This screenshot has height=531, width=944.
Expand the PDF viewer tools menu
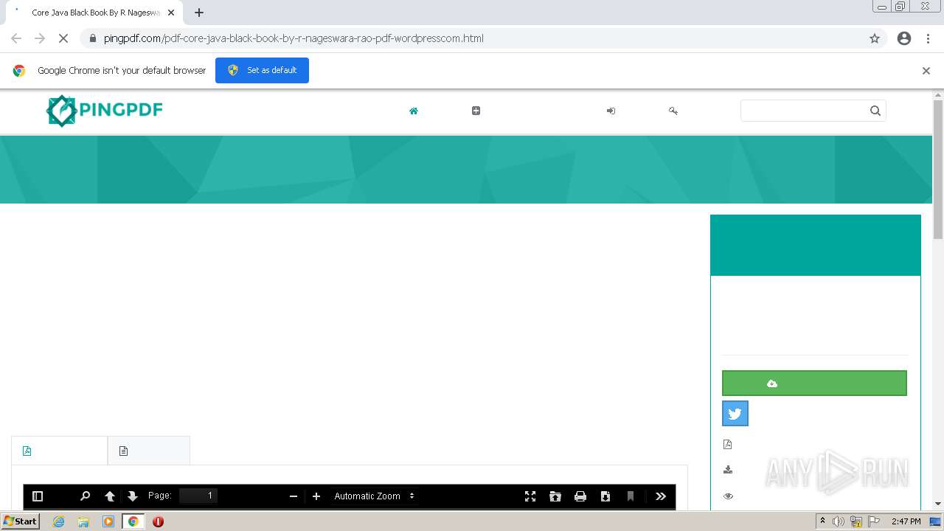pos(661,496)
